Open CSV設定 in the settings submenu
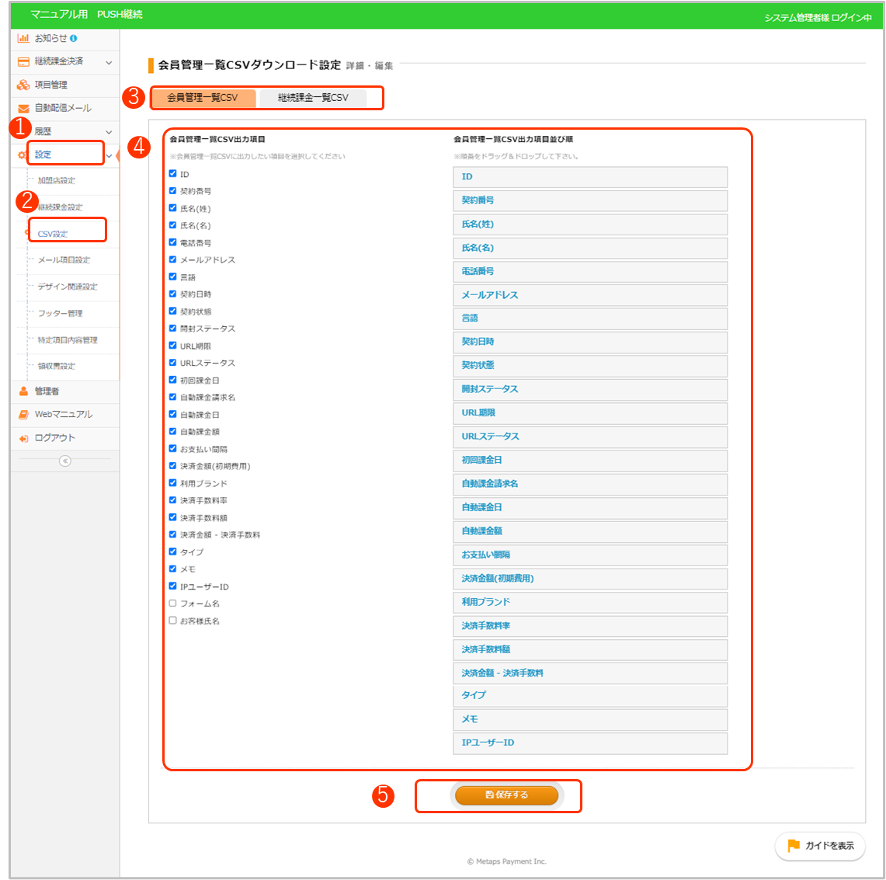886x880 pixels. coord(53,234)
